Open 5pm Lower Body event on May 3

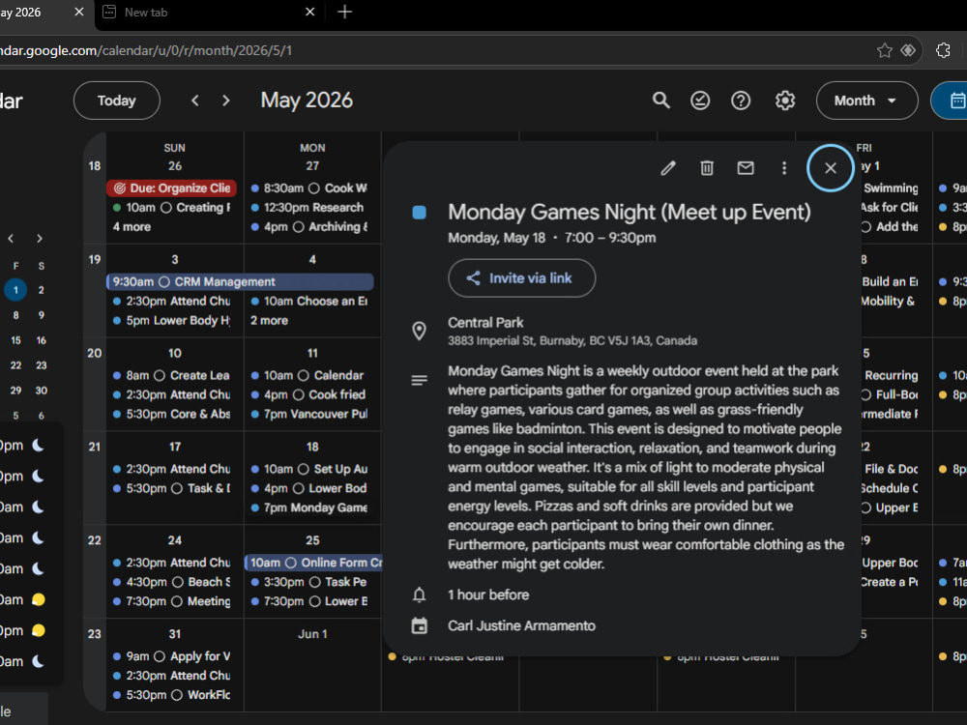click(173, 321)
